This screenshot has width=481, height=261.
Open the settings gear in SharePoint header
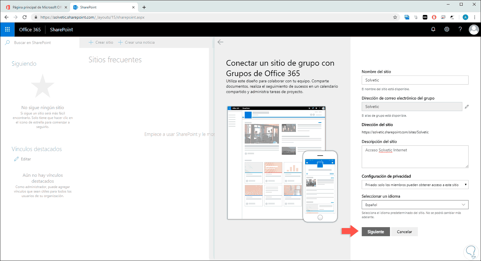click(447, 29)
